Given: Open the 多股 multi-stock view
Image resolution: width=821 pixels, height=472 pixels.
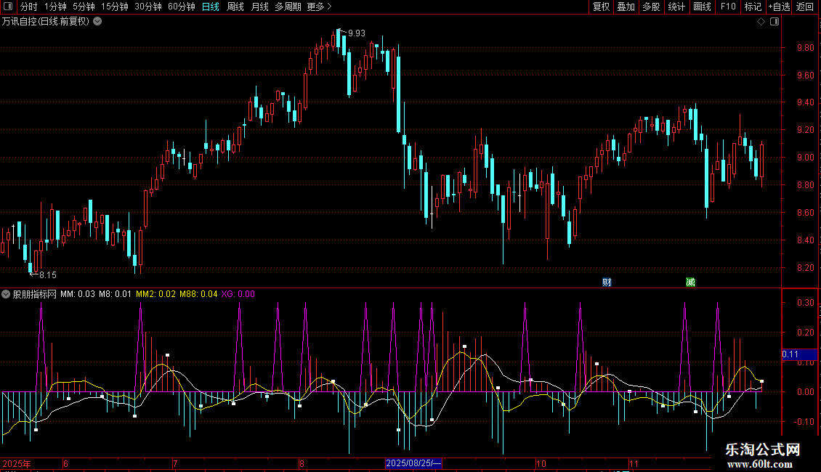Looking at the screenshot, I should [x=651, y=7].
